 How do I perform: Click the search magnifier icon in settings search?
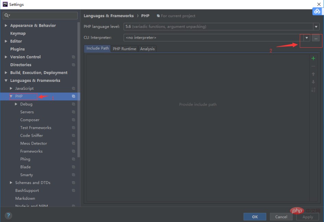[7, 15]
